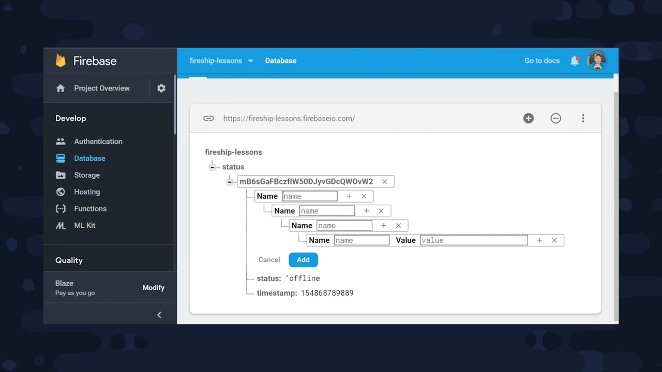Collapse the sidebar with the chevron

[x=159, y=315]
